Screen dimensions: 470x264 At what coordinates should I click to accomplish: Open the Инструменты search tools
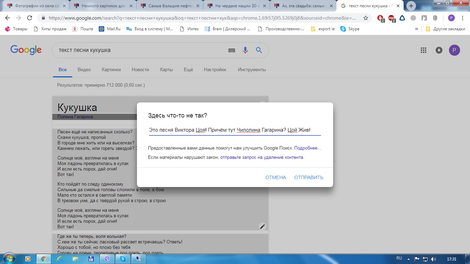click(x=252, y=69)
